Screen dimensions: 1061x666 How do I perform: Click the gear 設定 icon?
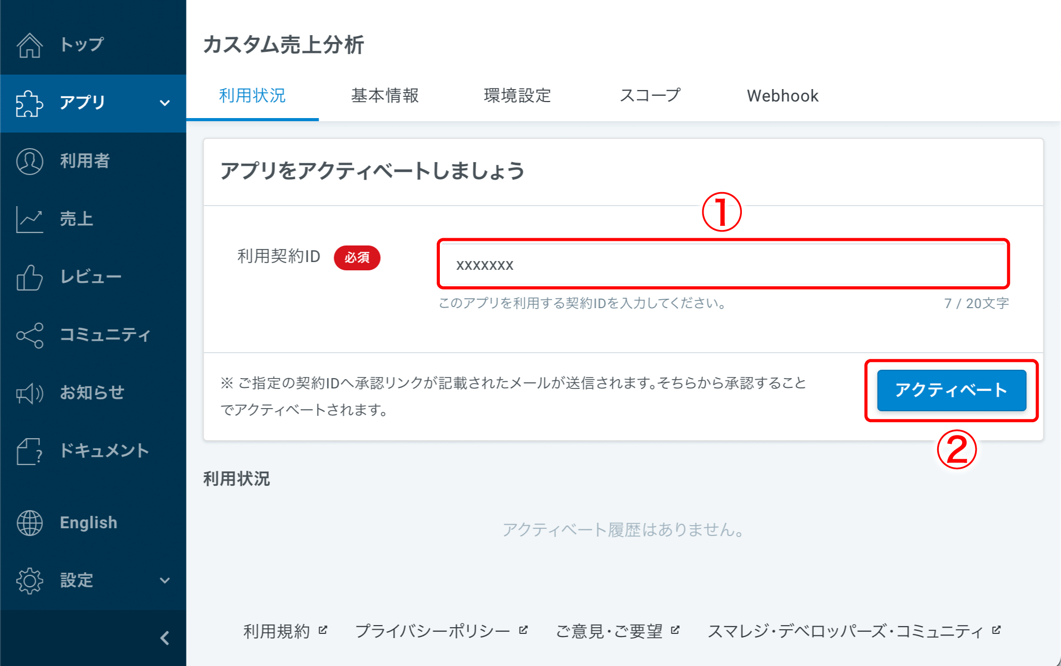pos(30,581)
